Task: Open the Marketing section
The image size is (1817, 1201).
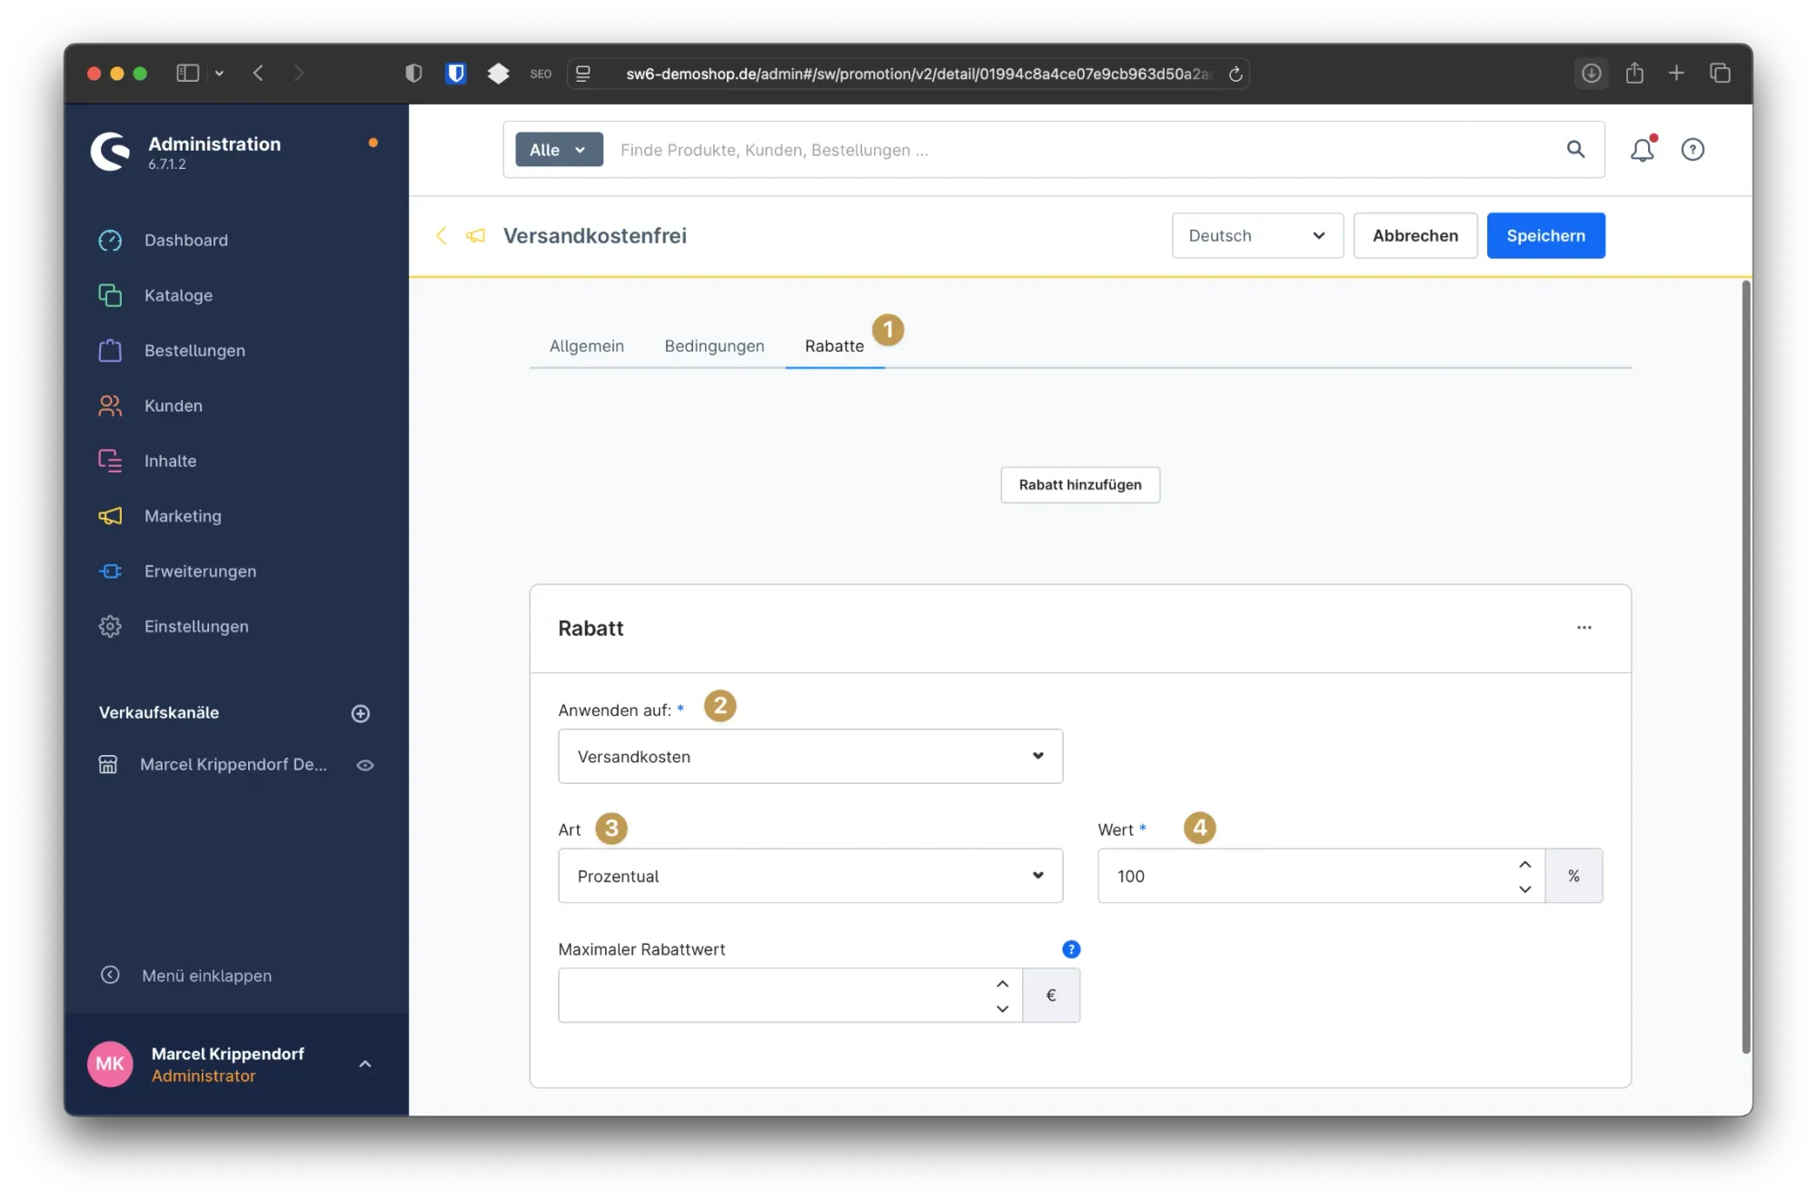Action: [x=182, y=515]
